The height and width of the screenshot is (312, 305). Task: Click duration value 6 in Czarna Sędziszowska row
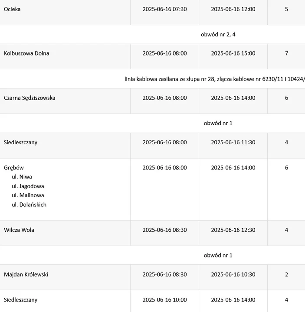(286, 98)
